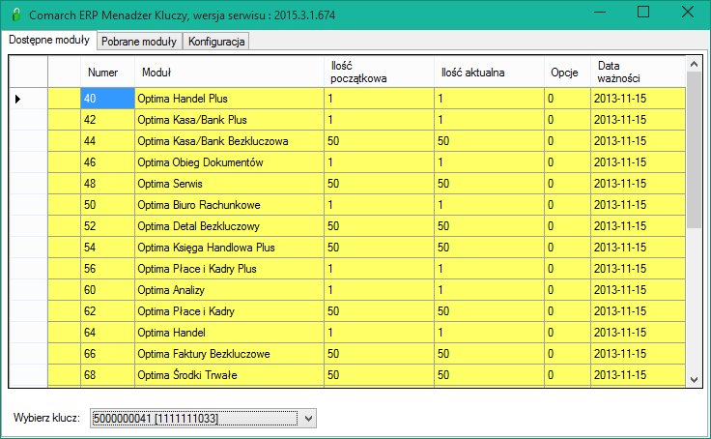The width and height of the screenshot is (711, 439).
Task: Click Opcje value in Optima Detal Bezkluczowy row
Action: [567, 226]
